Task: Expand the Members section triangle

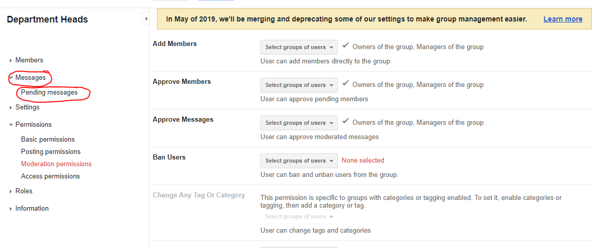Action: point(11,60)
